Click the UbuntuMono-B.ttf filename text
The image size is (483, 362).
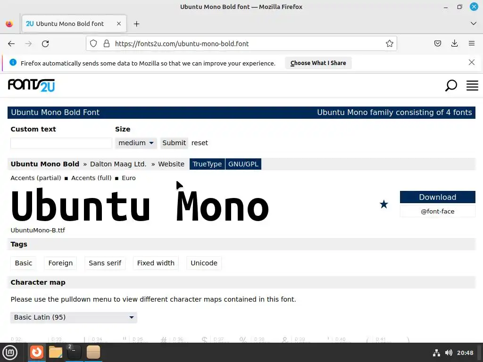[38, 230]
